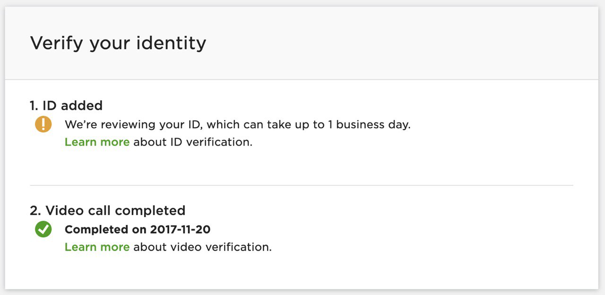This screenshot has height=295, width=605.
Task: Click the "Verify your identity" page title
Action: pos(118,43)
